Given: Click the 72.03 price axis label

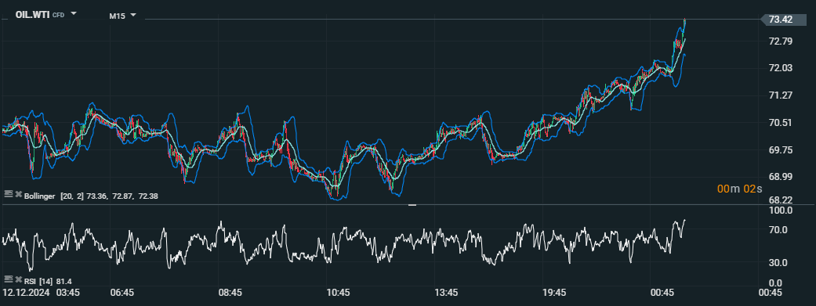Looking at the screenshot, I should [780, 69].
